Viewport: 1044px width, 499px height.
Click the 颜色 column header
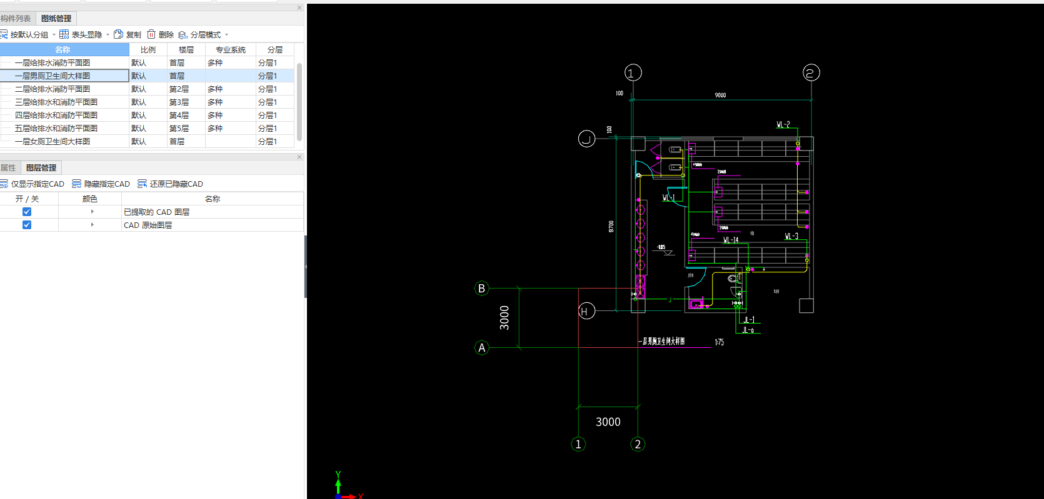[x=90, y=199]
